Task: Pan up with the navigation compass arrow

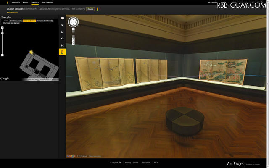Action: (x=73, y=20)
